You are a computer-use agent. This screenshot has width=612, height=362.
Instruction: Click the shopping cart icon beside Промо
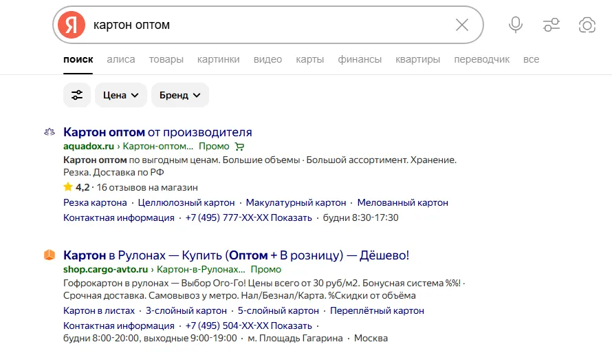[x=239, y=147]
